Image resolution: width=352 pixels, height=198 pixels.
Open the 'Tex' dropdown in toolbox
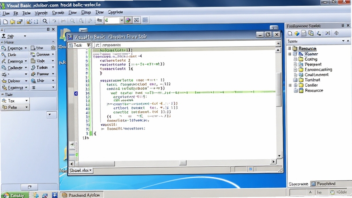click(x=26, y=101)
